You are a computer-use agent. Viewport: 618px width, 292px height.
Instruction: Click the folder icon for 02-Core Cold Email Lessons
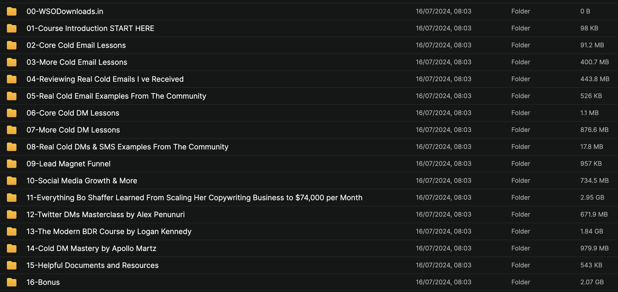tap(12, 45)
